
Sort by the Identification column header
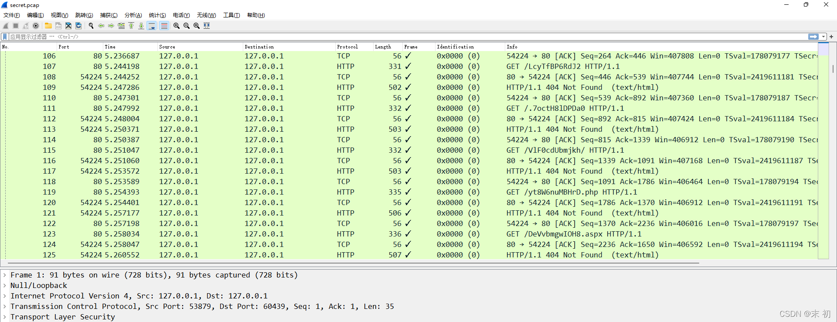[x=470, y=47]
